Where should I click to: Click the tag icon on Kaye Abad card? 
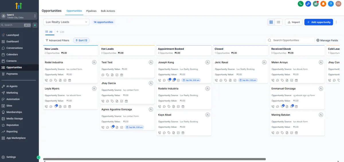coord(169,133)
